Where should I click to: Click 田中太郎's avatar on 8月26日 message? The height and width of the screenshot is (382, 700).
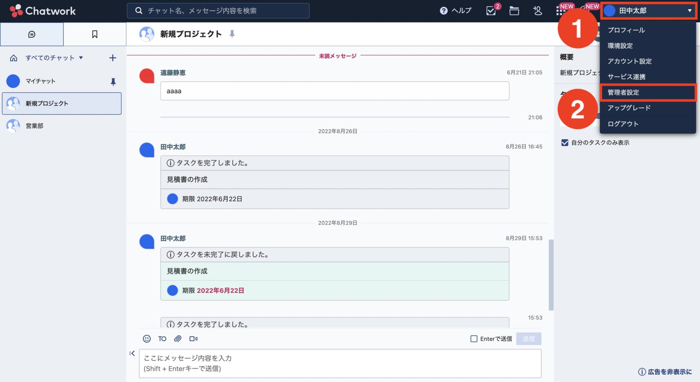click(147, 150)
